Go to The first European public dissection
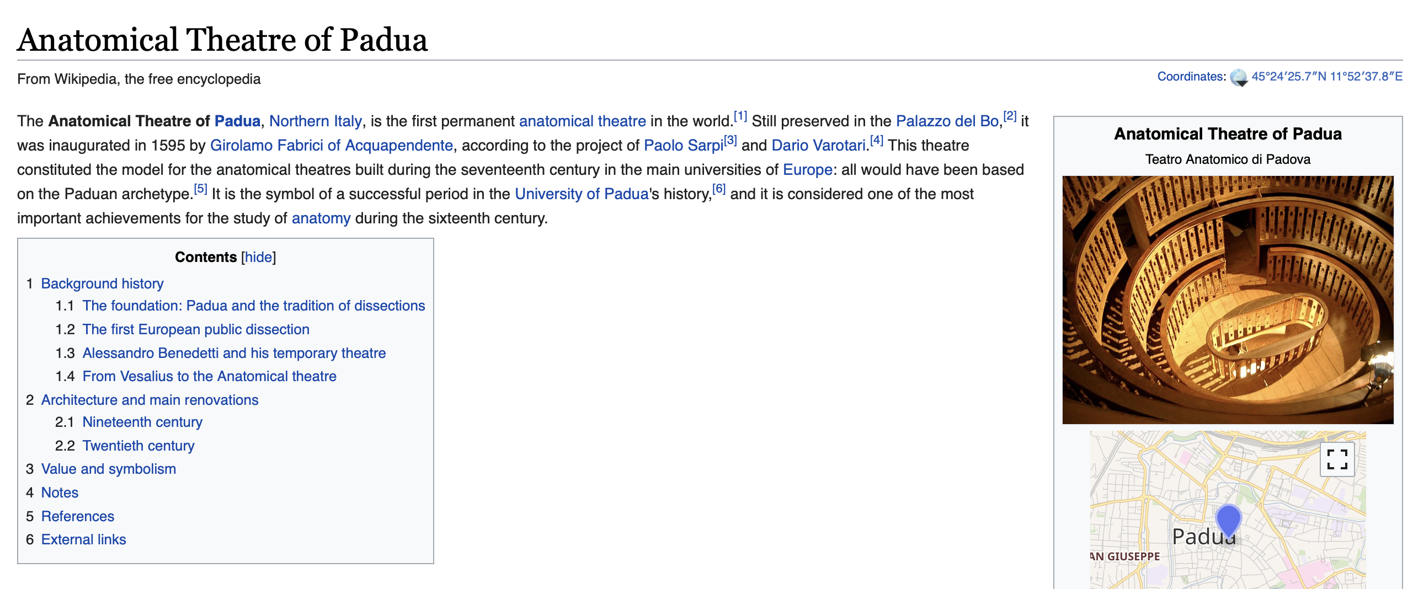The image size is (1413, 589). tap(196, 329)
